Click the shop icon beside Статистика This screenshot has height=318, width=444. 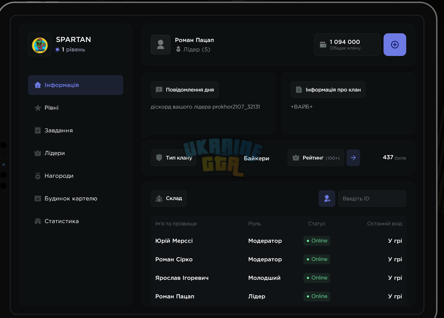(38, 221)
